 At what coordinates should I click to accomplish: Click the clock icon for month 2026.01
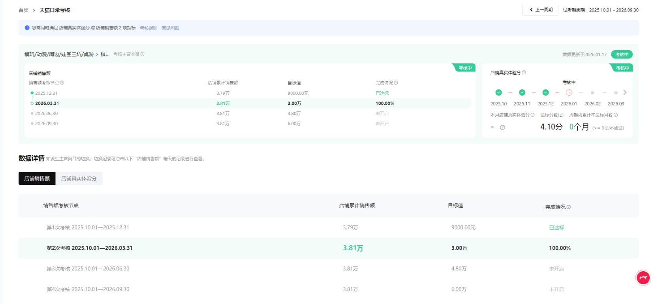point(569,93)
